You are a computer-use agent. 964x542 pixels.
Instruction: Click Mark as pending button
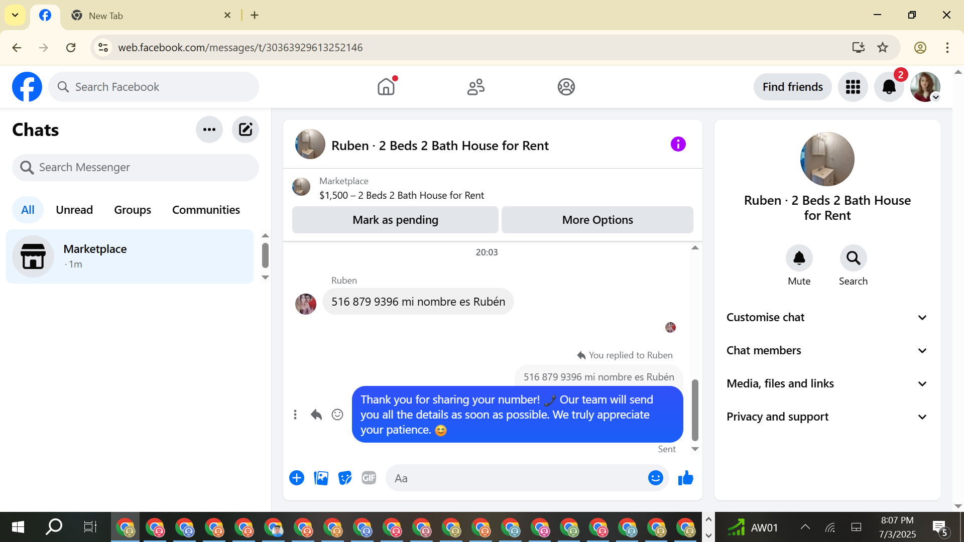pyautogui.click(x=395, y=220)
